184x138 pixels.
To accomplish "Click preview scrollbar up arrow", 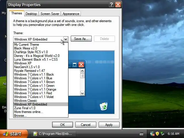I will pos(83,71).
